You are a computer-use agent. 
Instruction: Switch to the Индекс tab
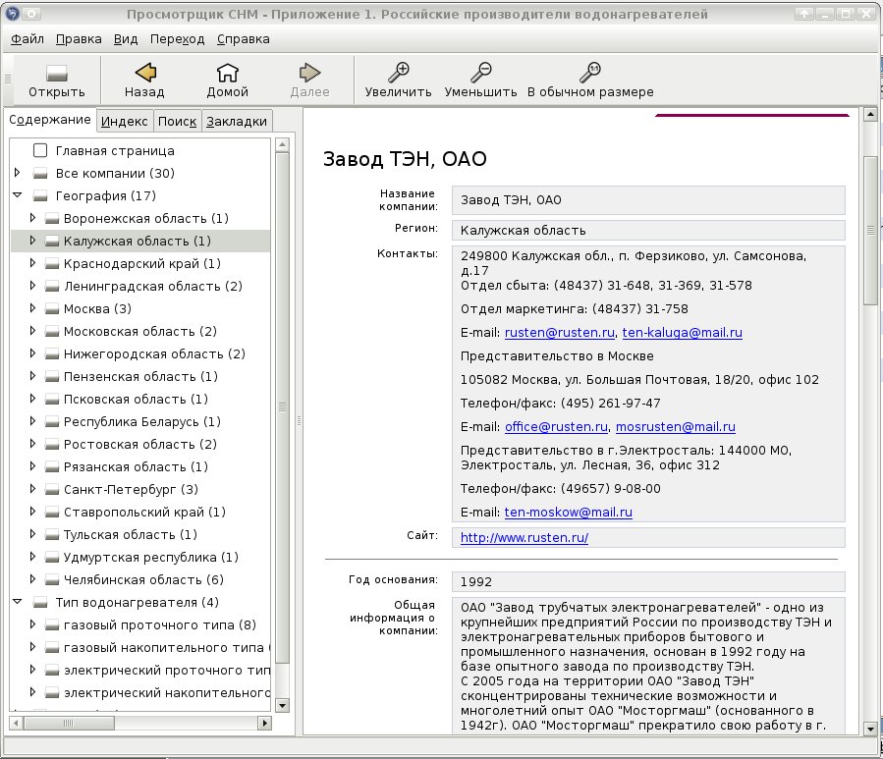click(125, 121)
